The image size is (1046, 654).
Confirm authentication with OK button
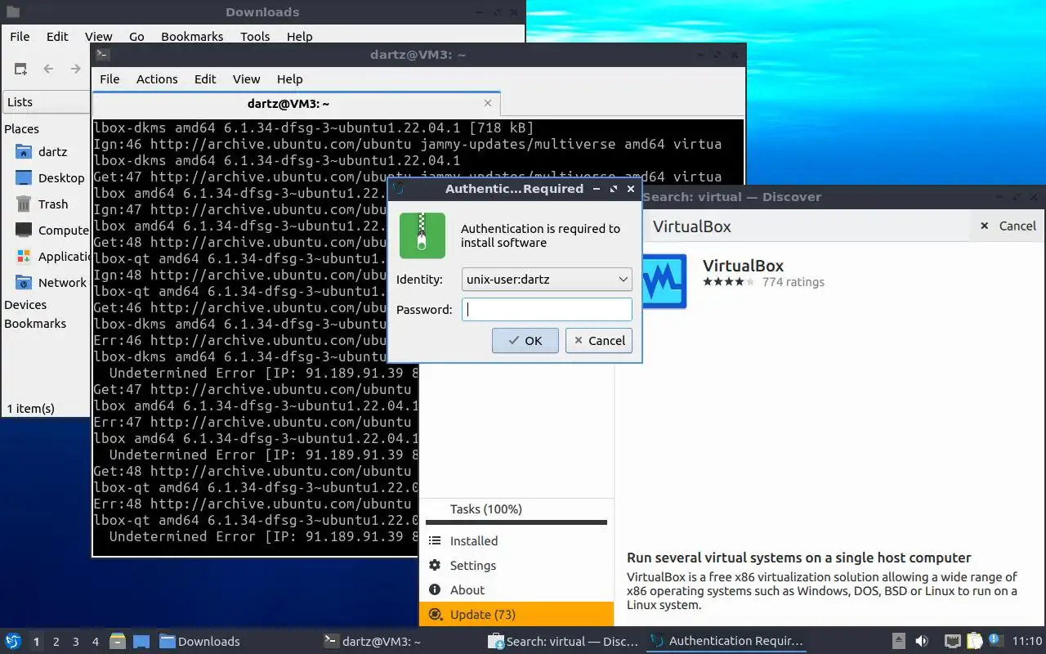(x=525, y=340)
